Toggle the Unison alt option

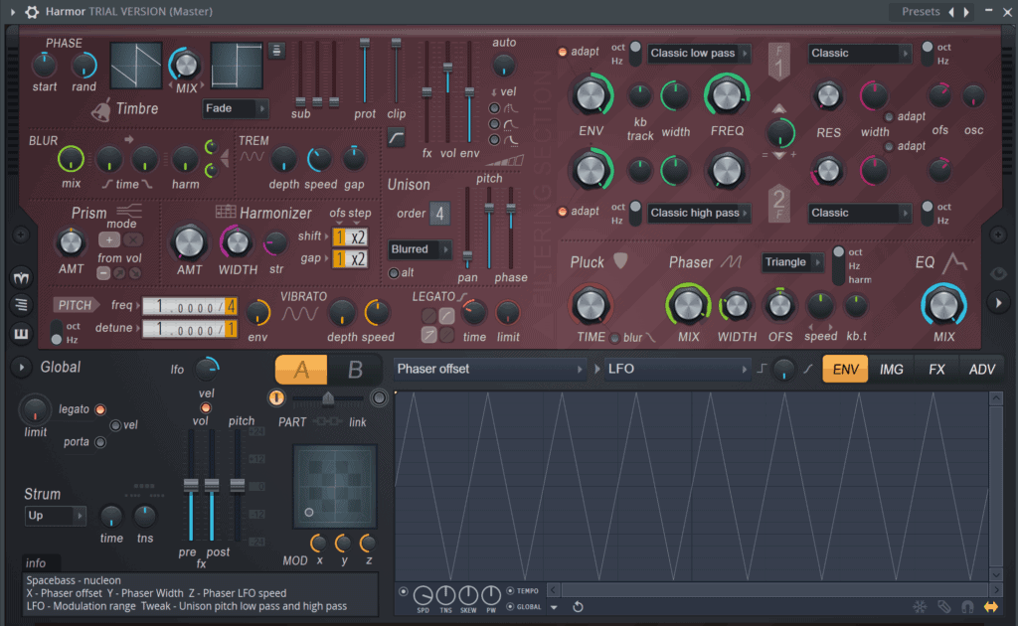[x=394, y=273]
